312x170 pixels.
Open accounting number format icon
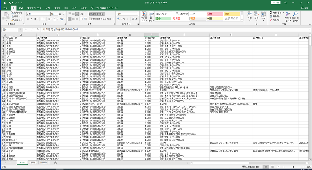click(119, 19)
